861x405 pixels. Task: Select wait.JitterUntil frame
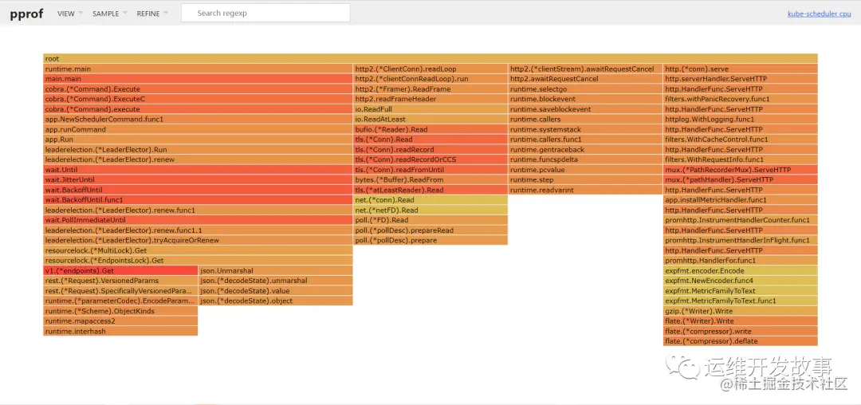coord(198,180)
